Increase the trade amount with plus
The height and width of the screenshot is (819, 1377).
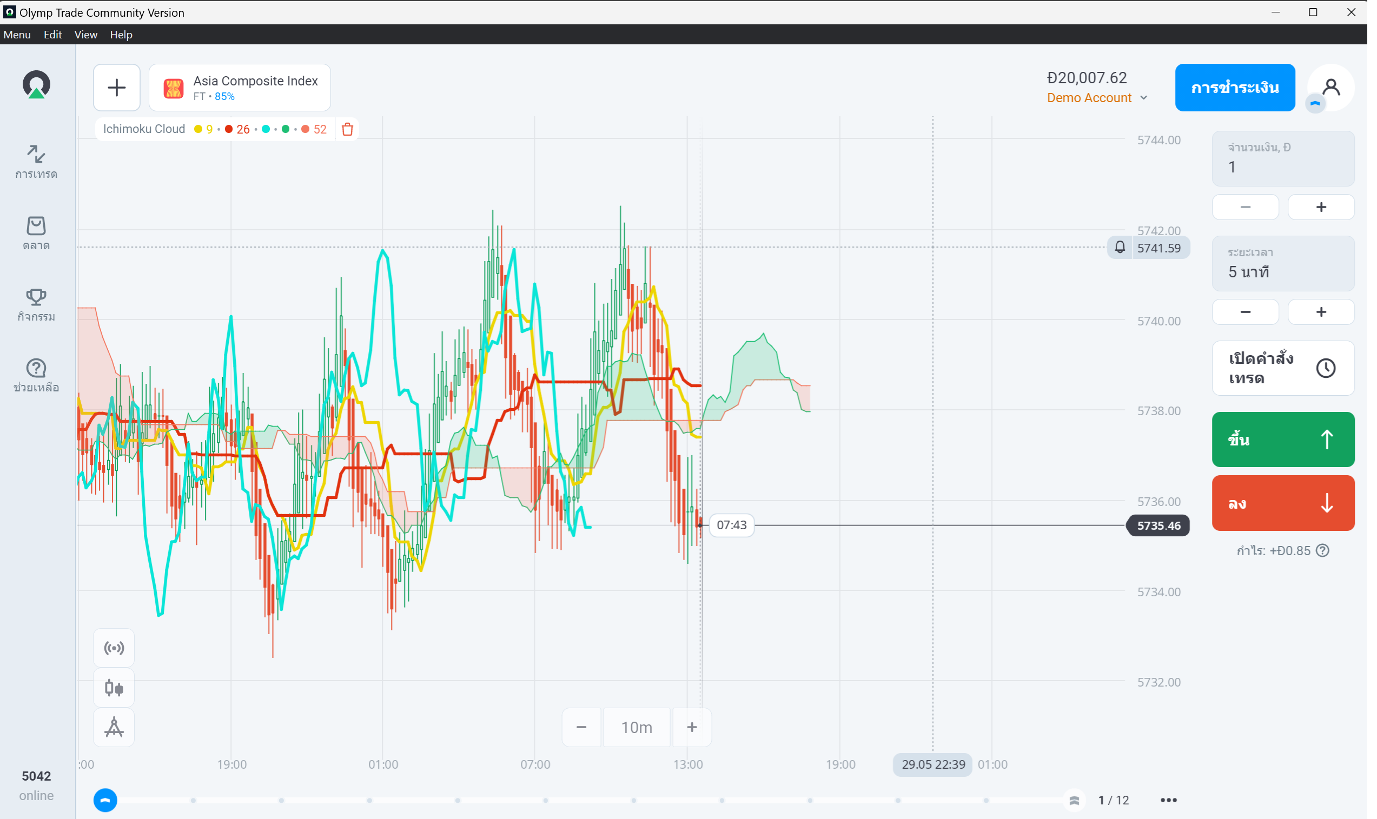click(1321, 207)
